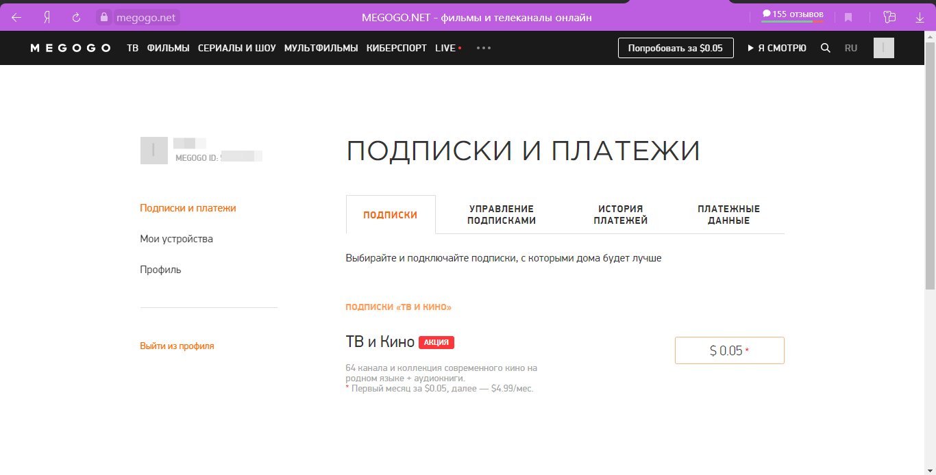The height and width of the screenshot is (475, 936).
Task: Switch the site language via RU
Action: tap(851, 48)
